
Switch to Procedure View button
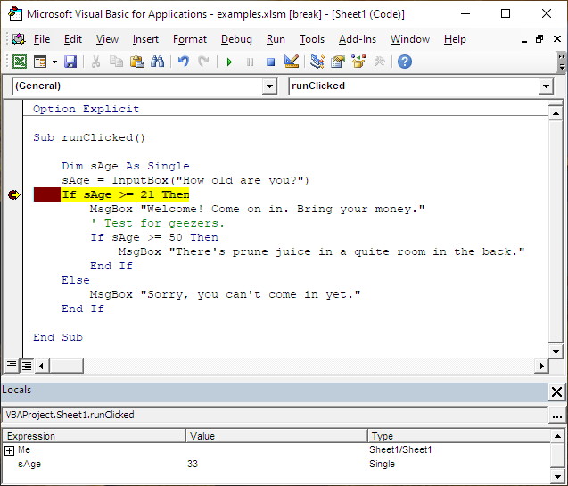12,365
